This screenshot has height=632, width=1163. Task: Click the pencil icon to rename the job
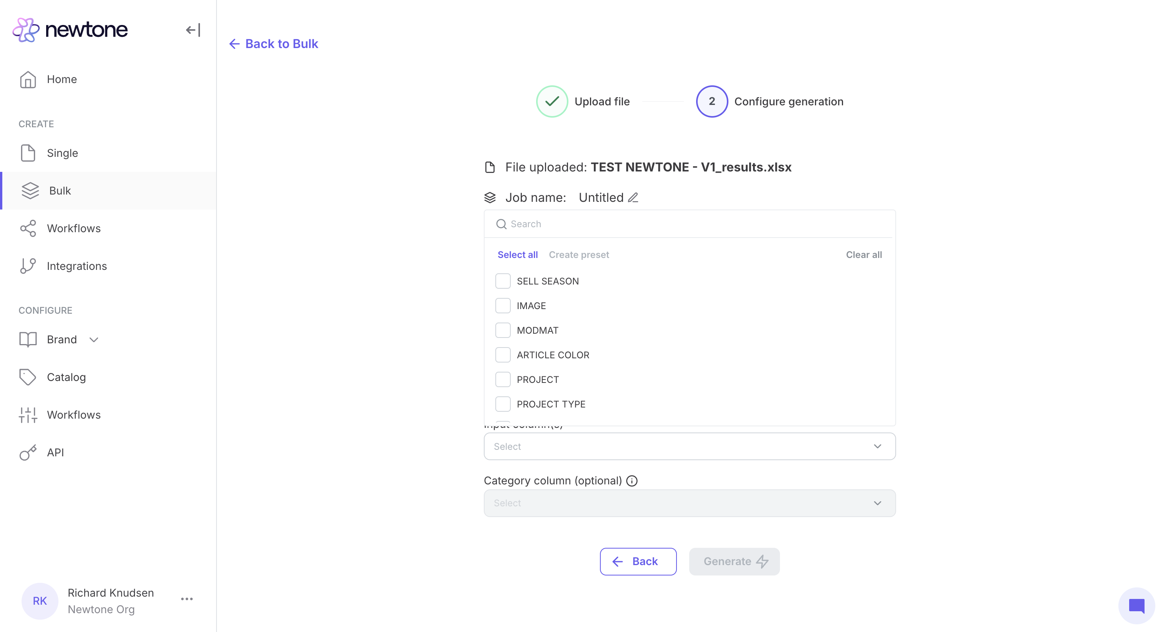pyautogui.click(x=633, y=198)
